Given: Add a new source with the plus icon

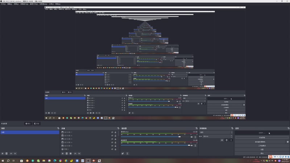Looking at the screenshot, I should click(62, 153).
